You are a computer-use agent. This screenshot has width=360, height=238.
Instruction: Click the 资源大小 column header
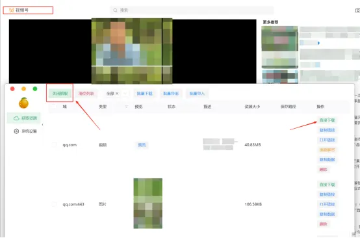252,107
